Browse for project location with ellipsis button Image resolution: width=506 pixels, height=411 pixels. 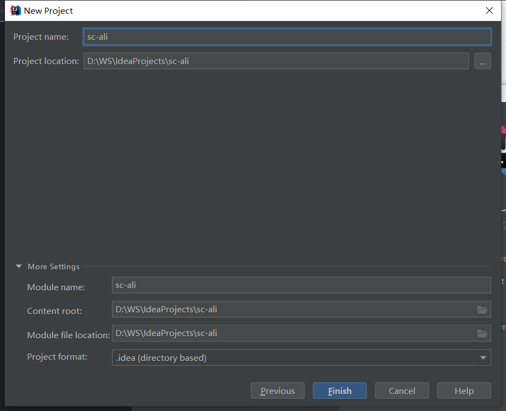pos(482,61)
